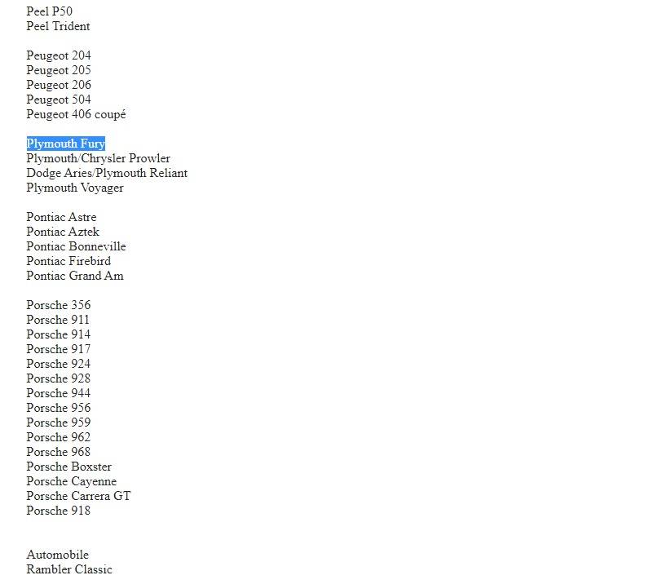Click on Pontiac Firebird

68,261
